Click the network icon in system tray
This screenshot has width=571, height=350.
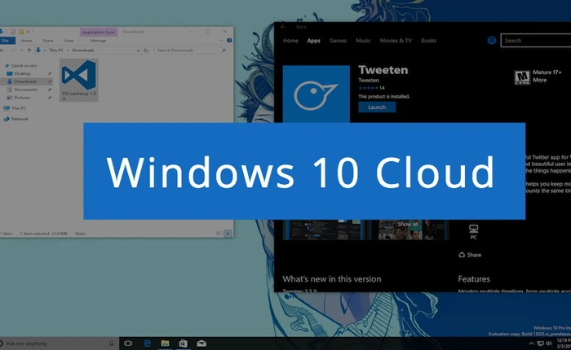(540, 343)
